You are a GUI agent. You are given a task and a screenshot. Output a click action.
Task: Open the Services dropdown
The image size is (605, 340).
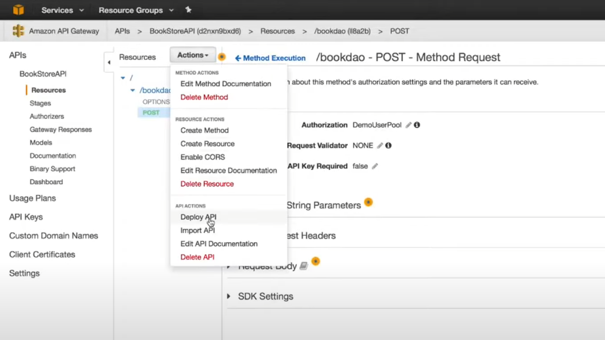tap(62, 10)
